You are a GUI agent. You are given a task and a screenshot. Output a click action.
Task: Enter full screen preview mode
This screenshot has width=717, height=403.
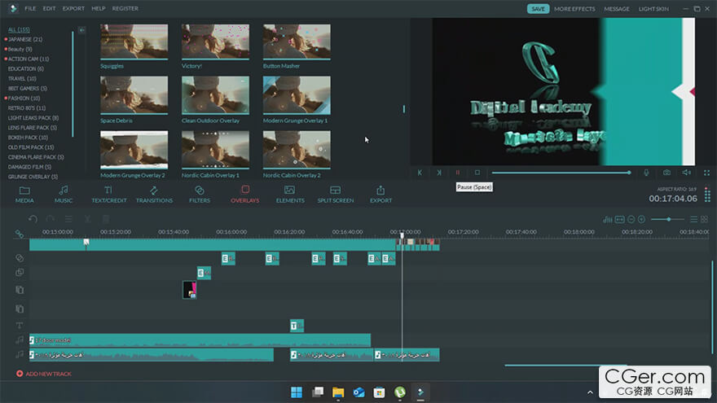coord(706,173)
